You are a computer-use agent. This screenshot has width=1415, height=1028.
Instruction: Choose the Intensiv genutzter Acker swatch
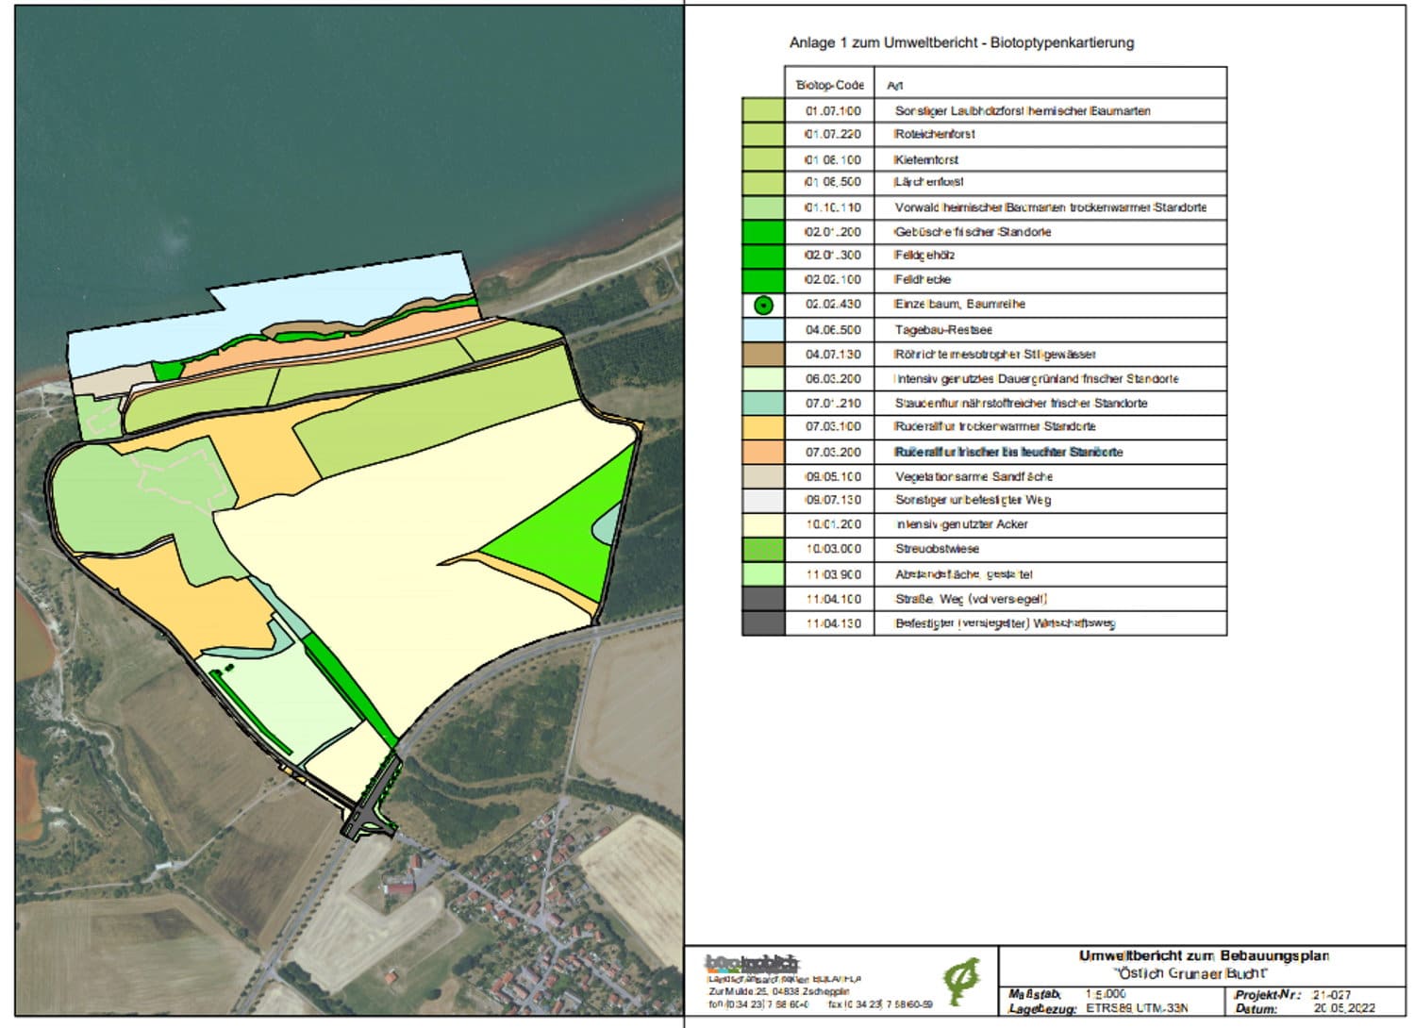(763, 524)
